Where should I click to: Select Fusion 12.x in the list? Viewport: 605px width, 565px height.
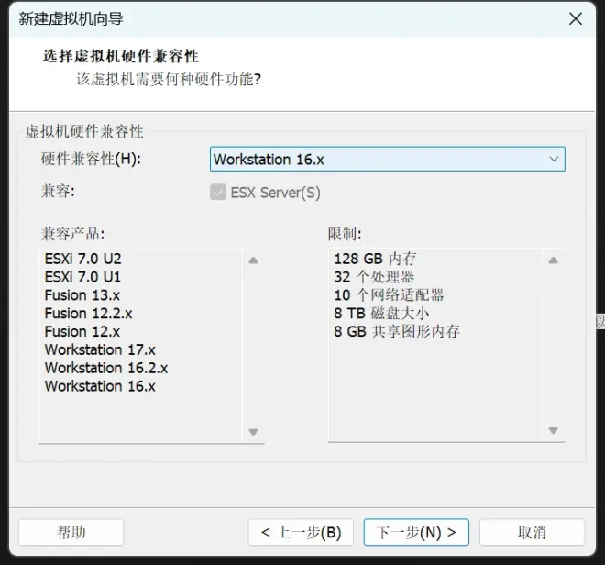[x=82, y=331]
